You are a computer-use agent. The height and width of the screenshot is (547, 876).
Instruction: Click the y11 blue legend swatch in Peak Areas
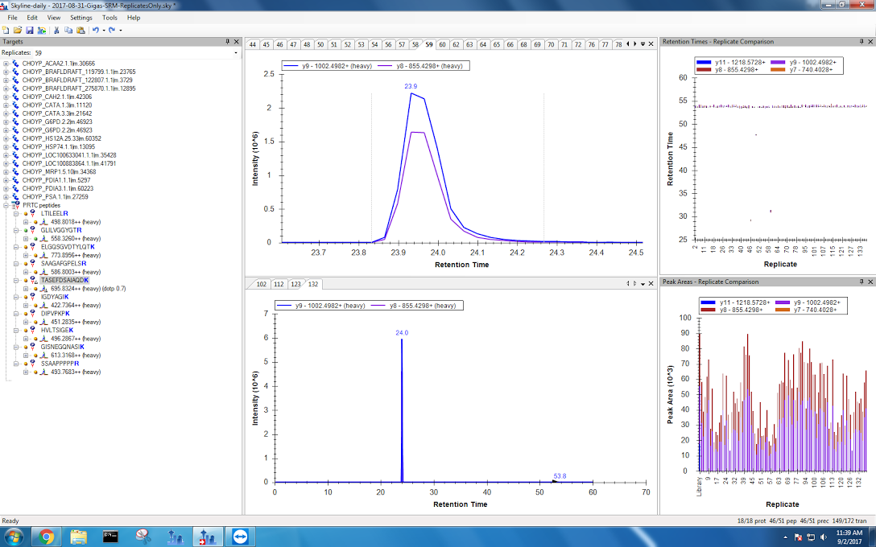709,302
